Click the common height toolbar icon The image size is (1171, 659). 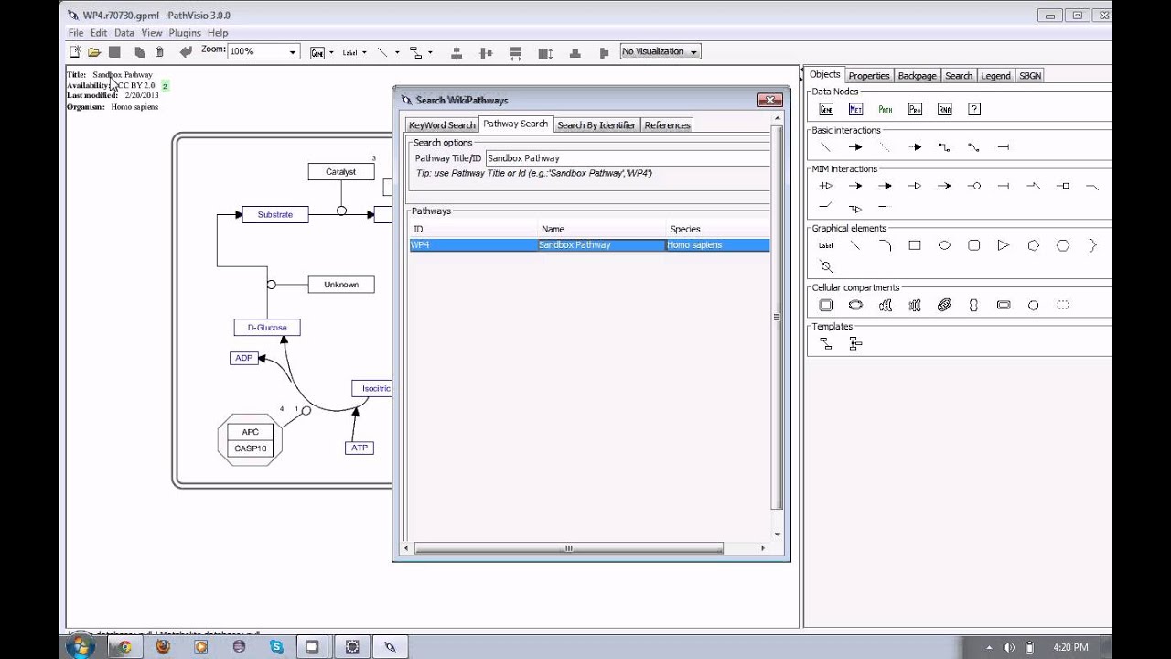(545, 53)
